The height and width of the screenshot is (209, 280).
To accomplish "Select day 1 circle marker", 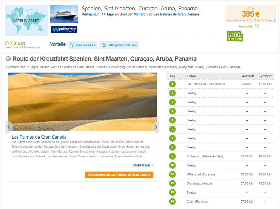I will click(172, 84).
